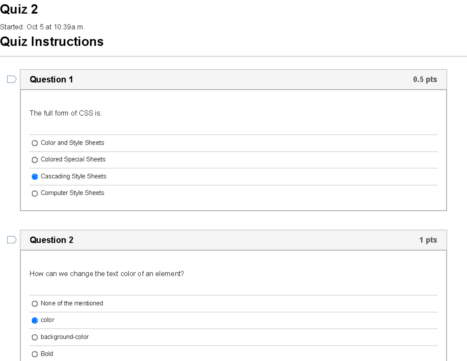Flag Question 2 for review

[11, 240]
